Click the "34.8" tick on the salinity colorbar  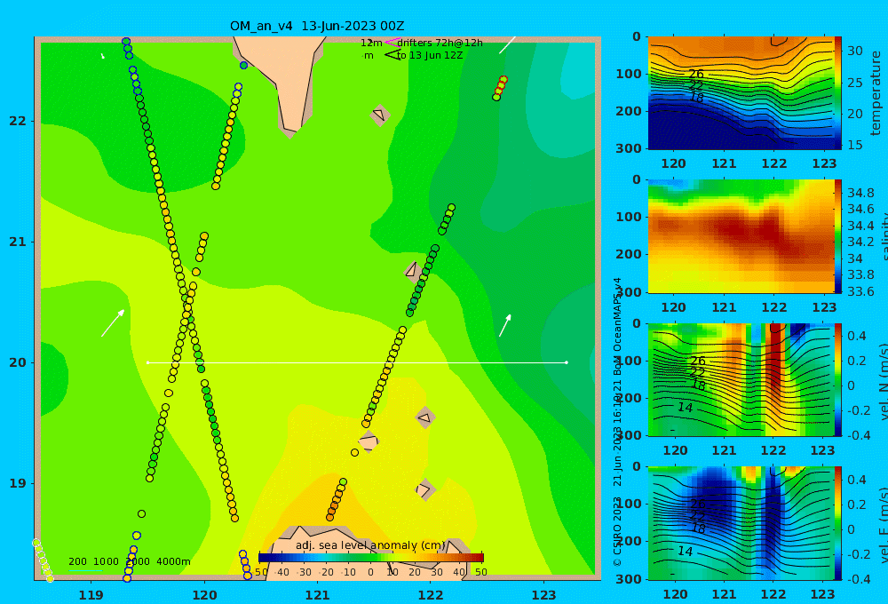(x=860, y=193)
